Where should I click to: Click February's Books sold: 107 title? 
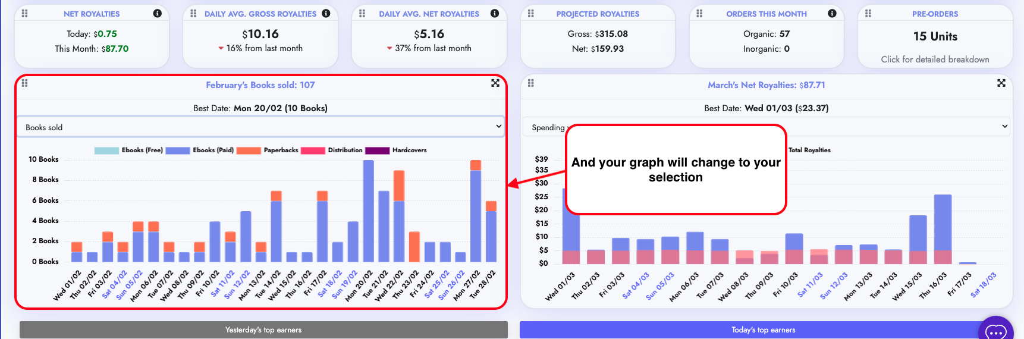tap(260, 85)
